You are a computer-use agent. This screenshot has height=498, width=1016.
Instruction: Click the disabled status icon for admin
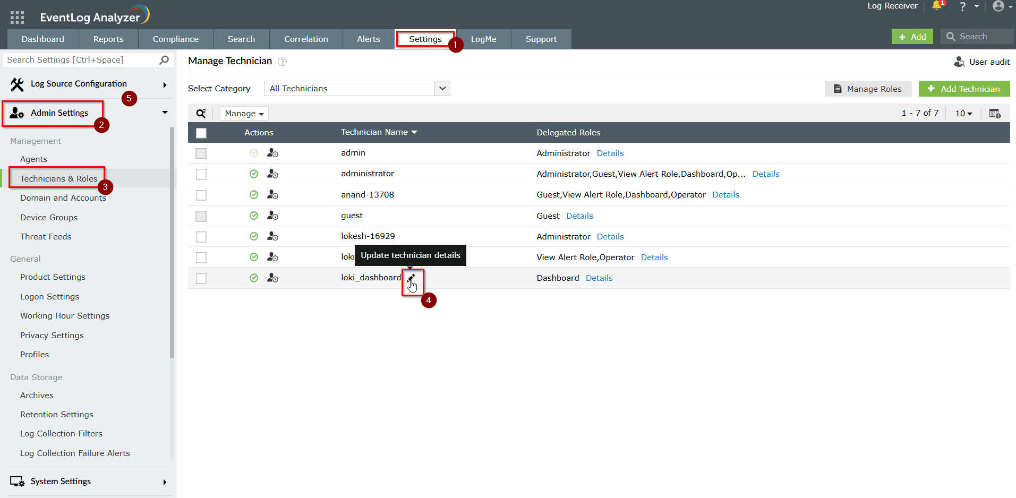point(254,153)
